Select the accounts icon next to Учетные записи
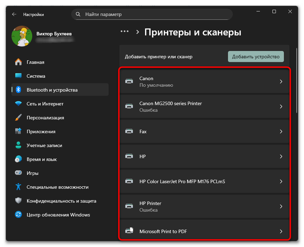Viewport: 304px width, 247px height. click(x=18, y=145)
